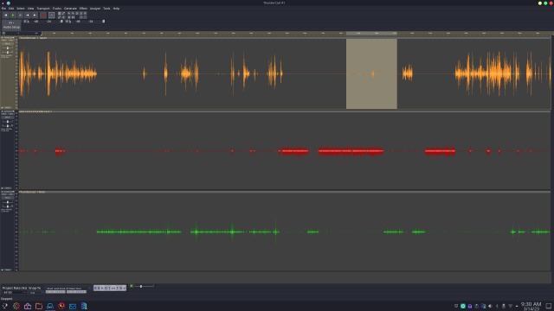Image resolution: width=554 pixels, height=311 pixels.
Task: Collapse the orange top track
Action: (2, 107)
